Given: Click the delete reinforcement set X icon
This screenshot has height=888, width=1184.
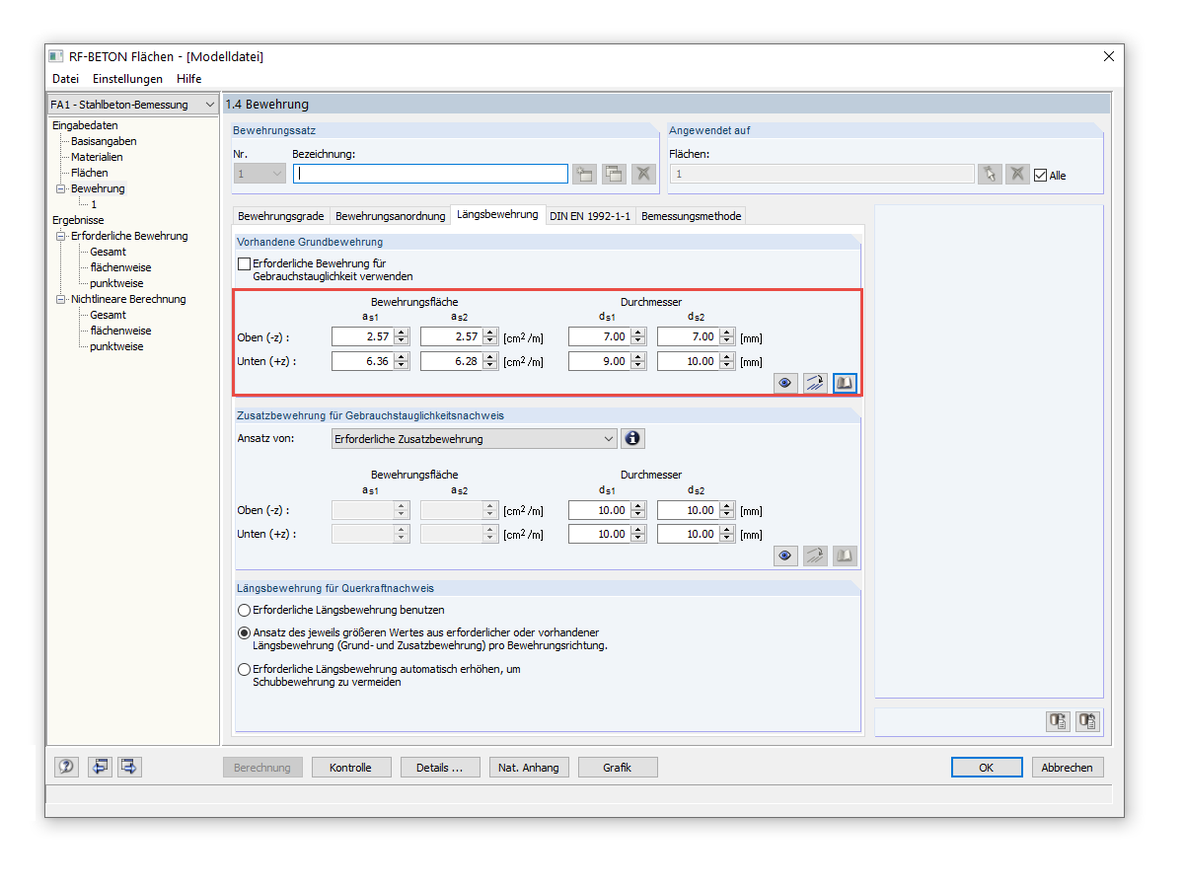Looking at the screenshot, I should click(643, 174).
